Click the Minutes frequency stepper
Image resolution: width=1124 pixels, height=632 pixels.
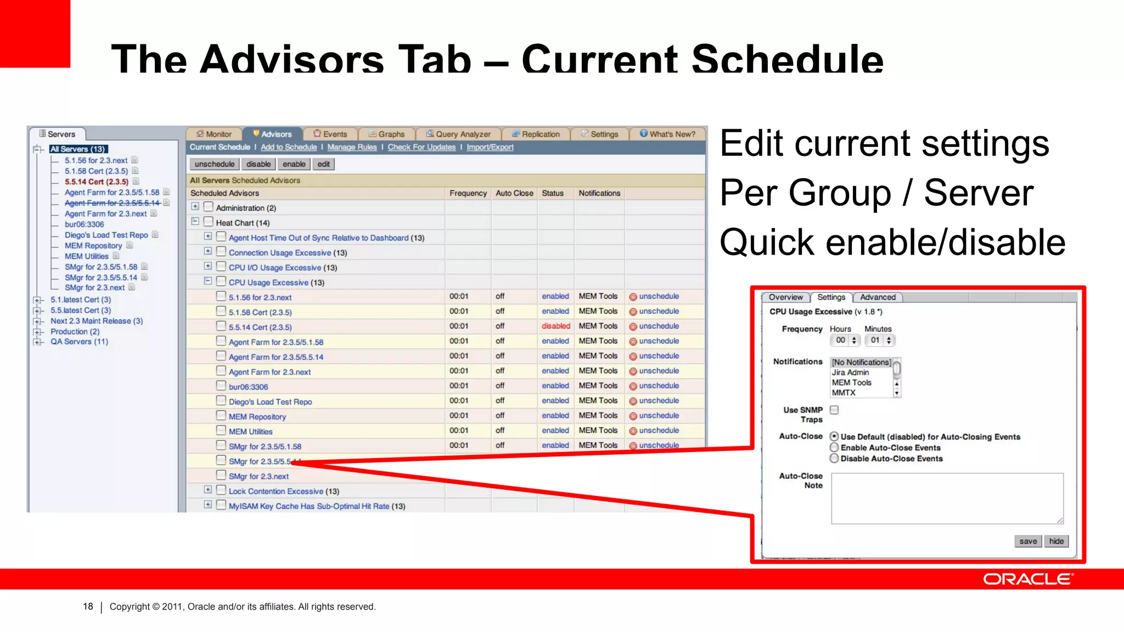pyautogui.click(x=889, y=340)
